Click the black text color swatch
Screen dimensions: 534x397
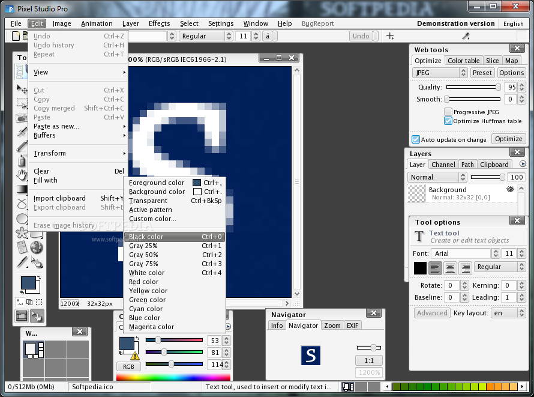(x=420, y=268)
